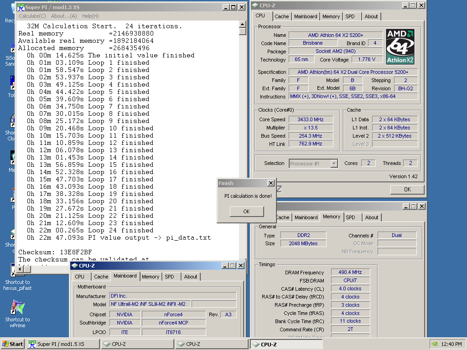Viewport: 467px width, 350px height.
Task: Open Mainboard tab in the memory CPU-Z window
Action: [x=306, y=217]
